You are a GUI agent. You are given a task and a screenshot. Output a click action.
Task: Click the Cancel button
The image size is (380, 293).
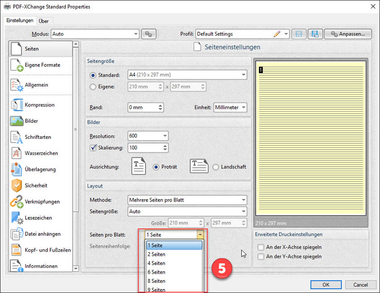(x=360, y=285)
